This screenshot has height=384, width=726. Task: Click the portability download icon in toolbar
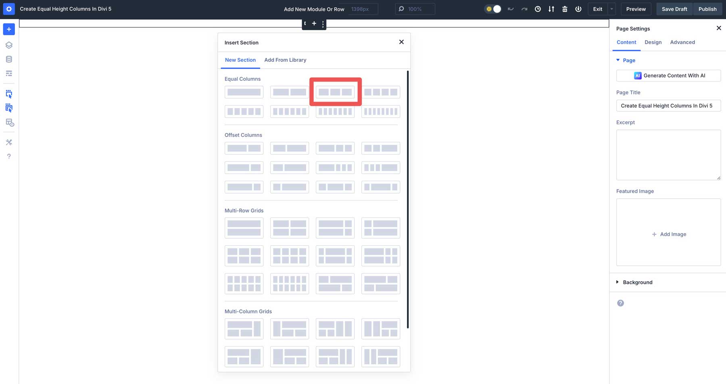pos(551,8)
